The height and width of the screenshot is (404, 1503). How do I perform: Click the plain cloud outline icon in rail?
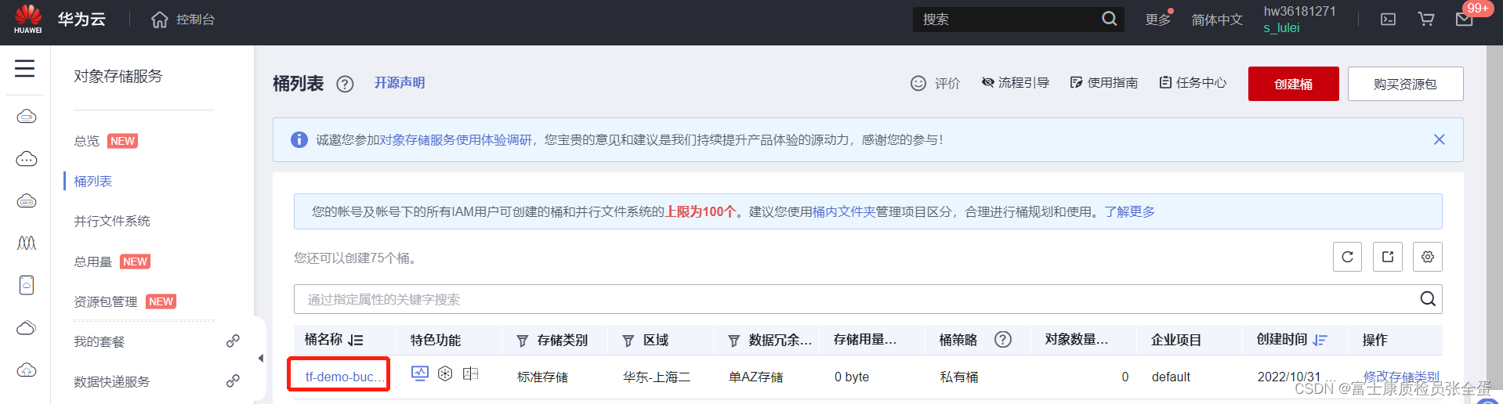[27, 327]
